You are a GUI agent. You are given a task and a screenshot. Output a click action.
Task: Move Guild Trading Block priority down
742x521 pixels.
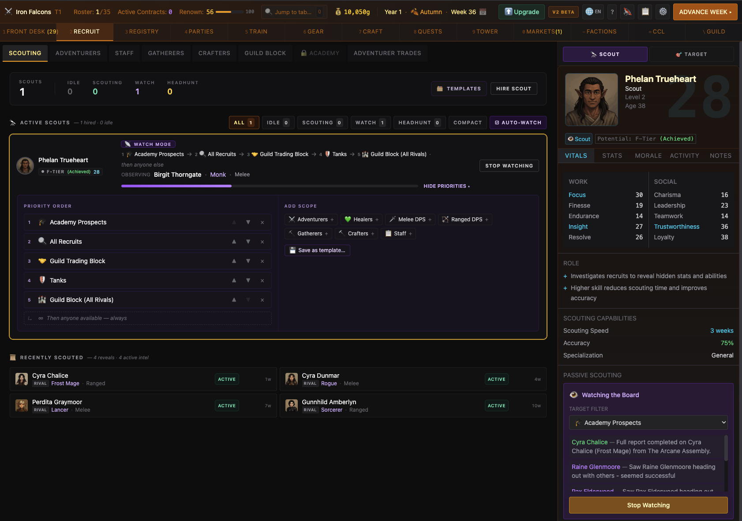(x=248, y=261)
